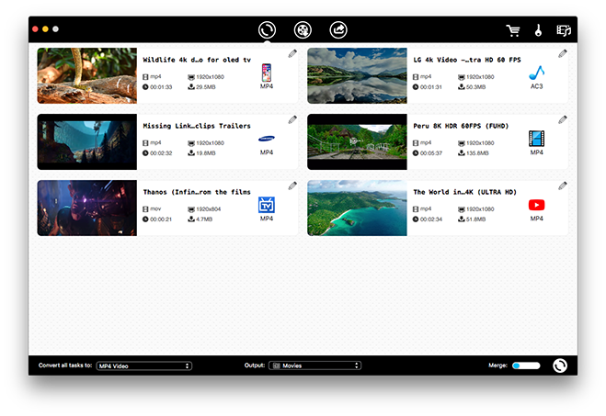Open the Convert all tasks to dropdown
The height and width of the screenshot is (416, 606).
144,365
